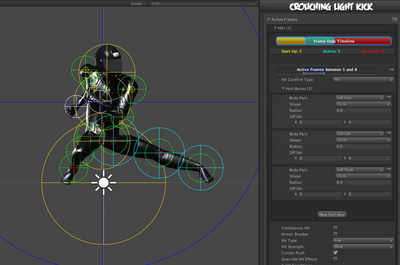Uncheck the Corner Push checkbox
This screenshot has width=400, height=265.
click(335, 253)
